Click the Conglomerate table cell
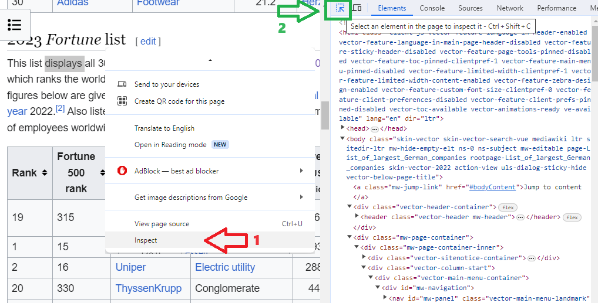Screen dimensions: 598x303 (x=241, y=288)
